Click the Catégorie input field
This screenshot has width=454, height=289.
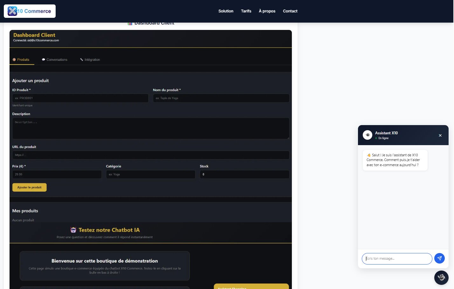[x=151, y=174]
